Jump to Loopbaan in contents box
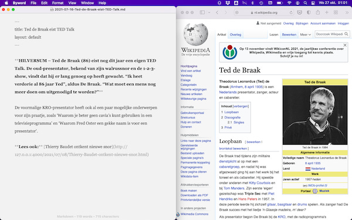Viewport: 352px width, 220px height. [x=232, y=112]
